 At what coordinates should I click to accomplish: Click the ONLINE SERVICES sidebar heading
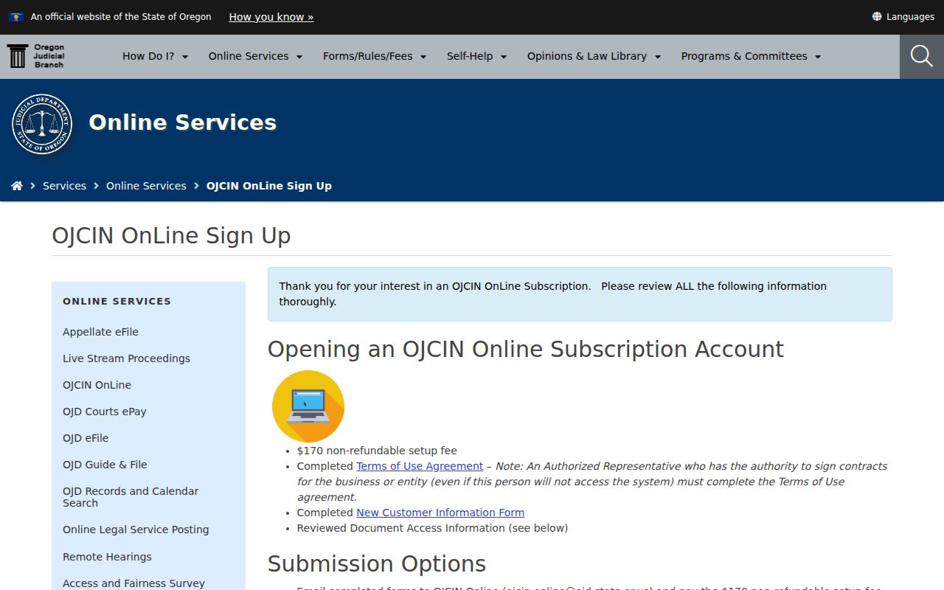(117, 301)
